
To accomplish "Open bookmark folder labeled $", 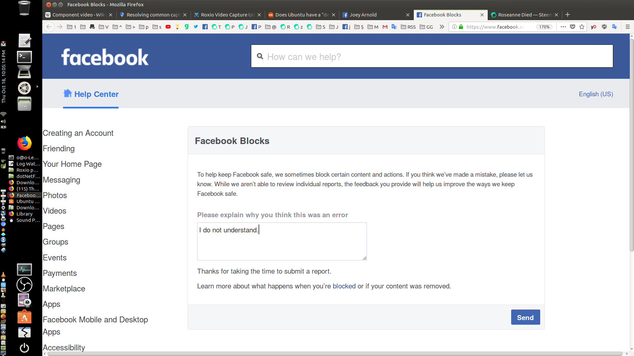I will coord(359,27).
